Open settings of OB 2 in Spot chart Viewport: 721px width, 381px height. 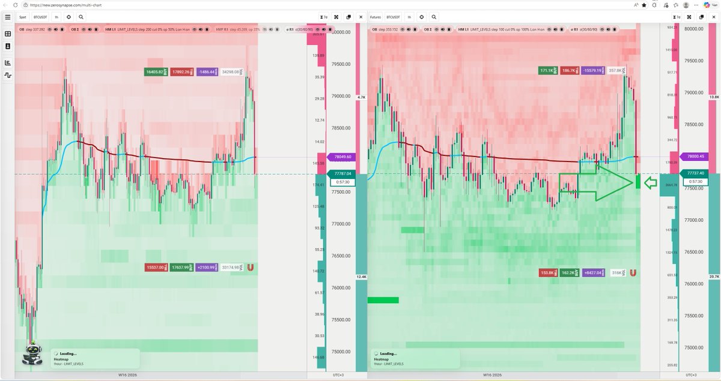point(90,29)
